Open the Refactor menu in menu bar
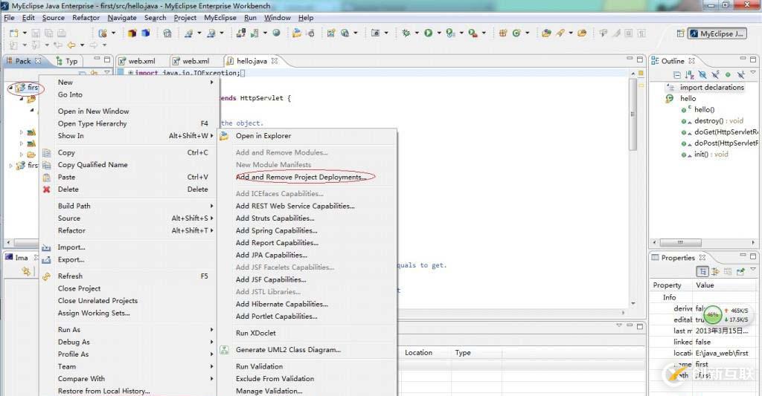Screen dimensions: 762x396 tap(86, 18)
